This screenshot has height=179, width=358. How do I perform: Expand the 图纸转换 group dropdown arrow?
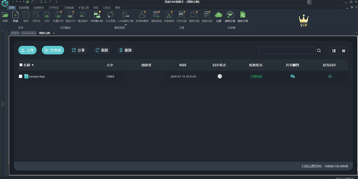(126, 25)
